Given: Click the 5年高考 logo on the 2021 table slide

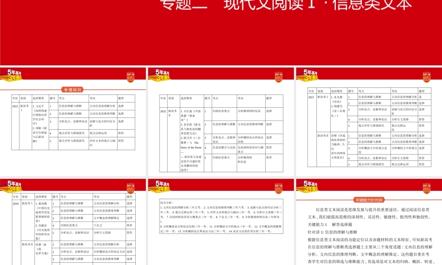Looking at the screenshot, I should coord(309,76).
